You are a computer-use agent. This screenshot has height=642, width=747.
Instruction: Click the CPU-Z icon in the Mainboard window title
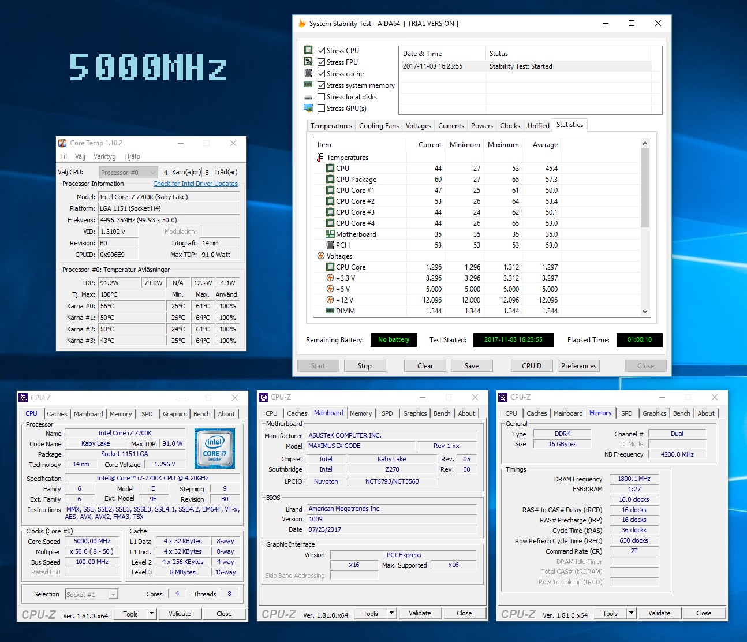[263, 397]
